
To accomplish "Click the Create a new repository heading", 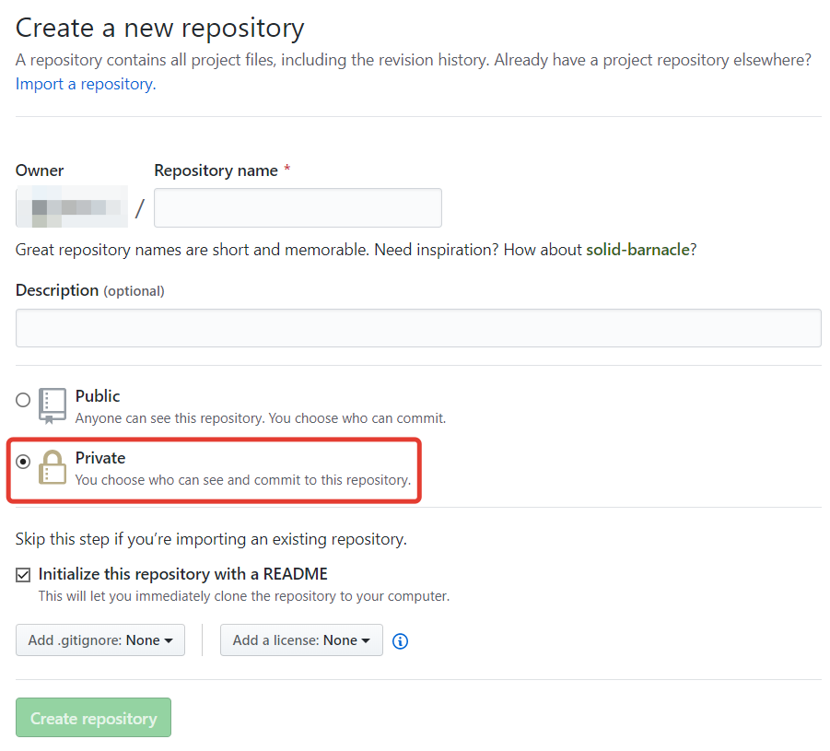I will point(159,28).
